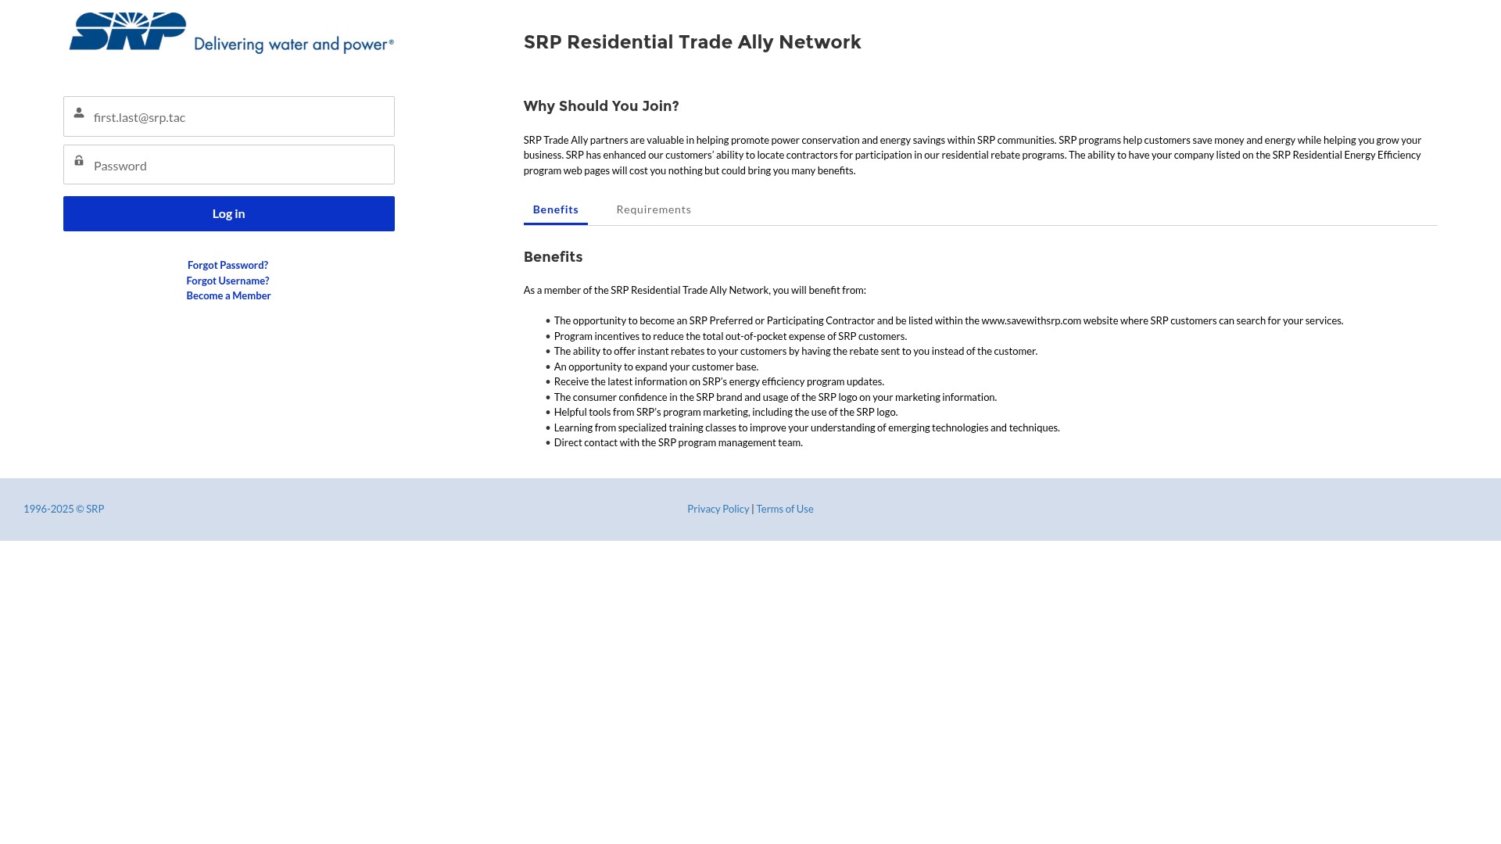The width and height of the screenshot is (1501, 844).
Task: Click the bullet about specialized training classes
Action: pos(807,427)
